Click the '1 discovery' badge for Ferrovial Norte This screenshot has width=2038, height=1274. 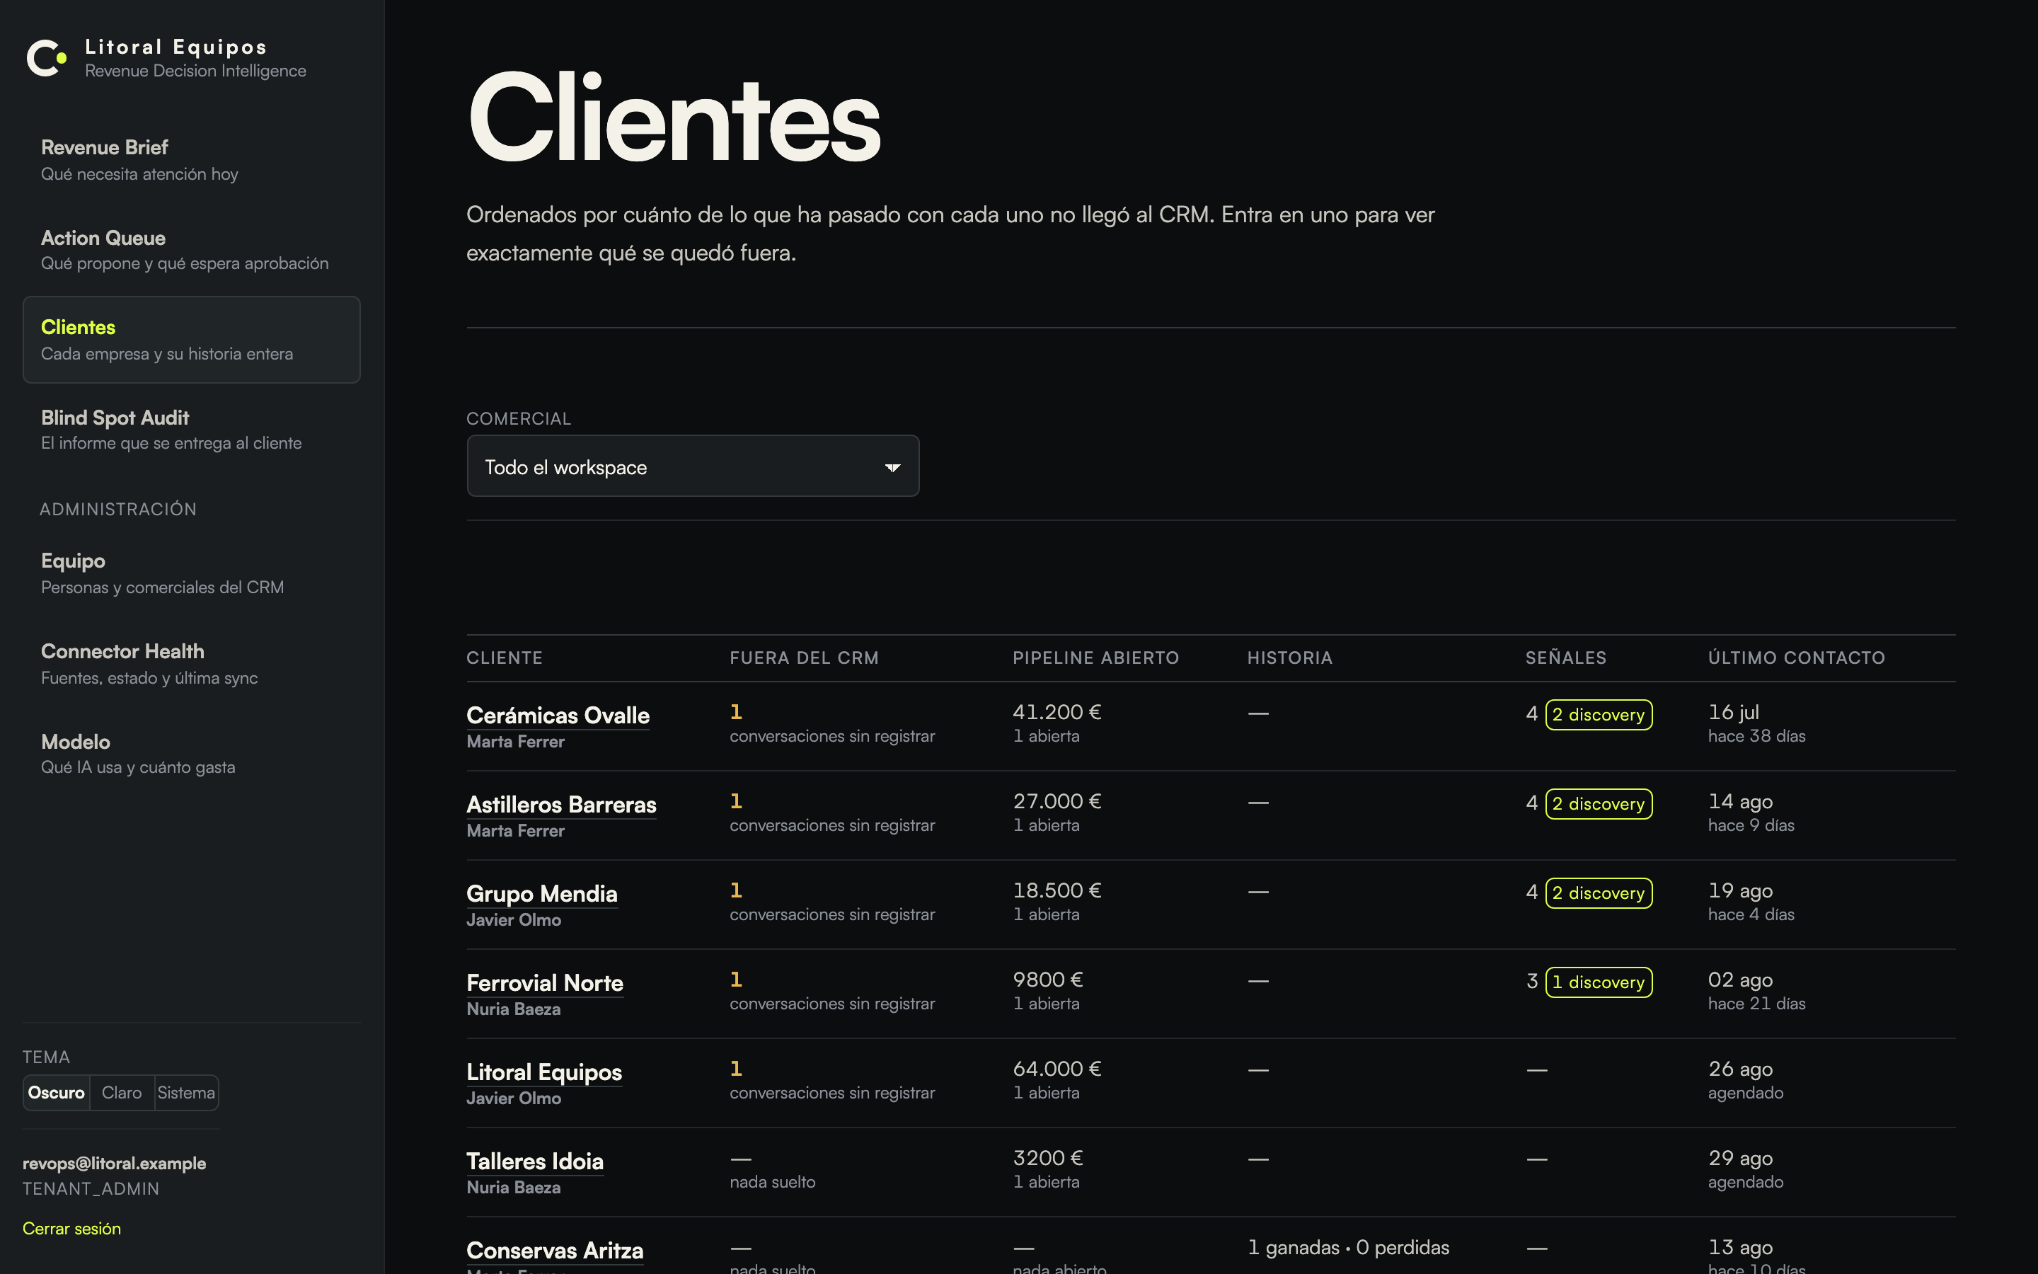[1599, 982]
